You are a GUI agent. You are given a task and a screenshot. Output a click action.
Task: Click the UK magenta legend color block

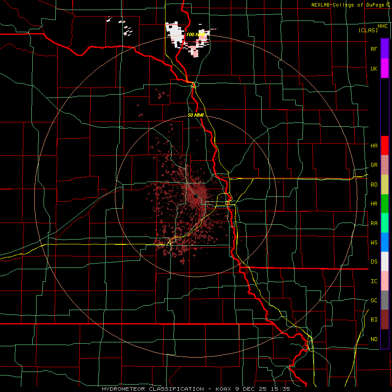click(x=385, y=68)
